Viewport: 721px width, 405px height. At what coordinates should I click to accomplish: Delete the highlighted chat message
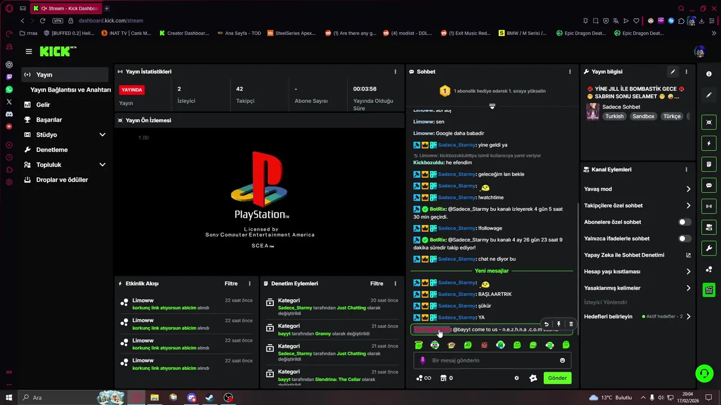point(571,324)
